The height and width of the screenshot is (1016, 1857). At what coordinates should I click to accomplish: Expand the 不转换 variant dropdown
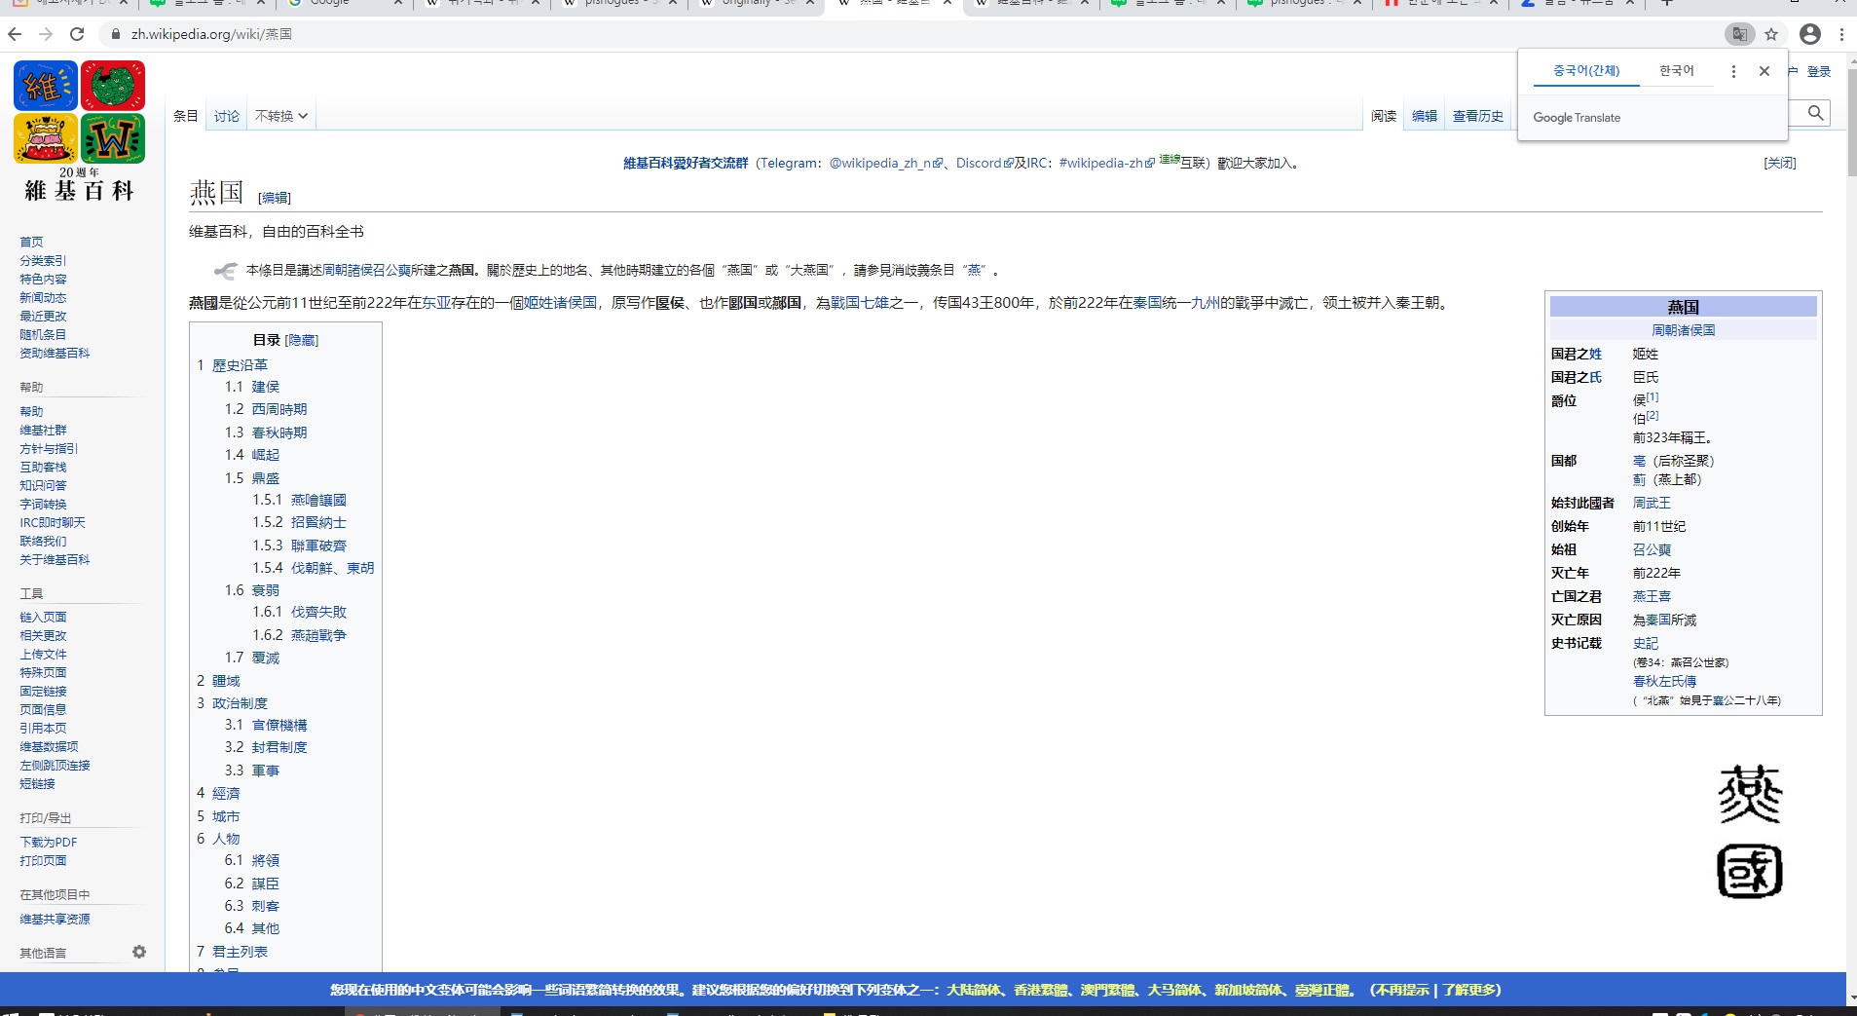[281, 116]
